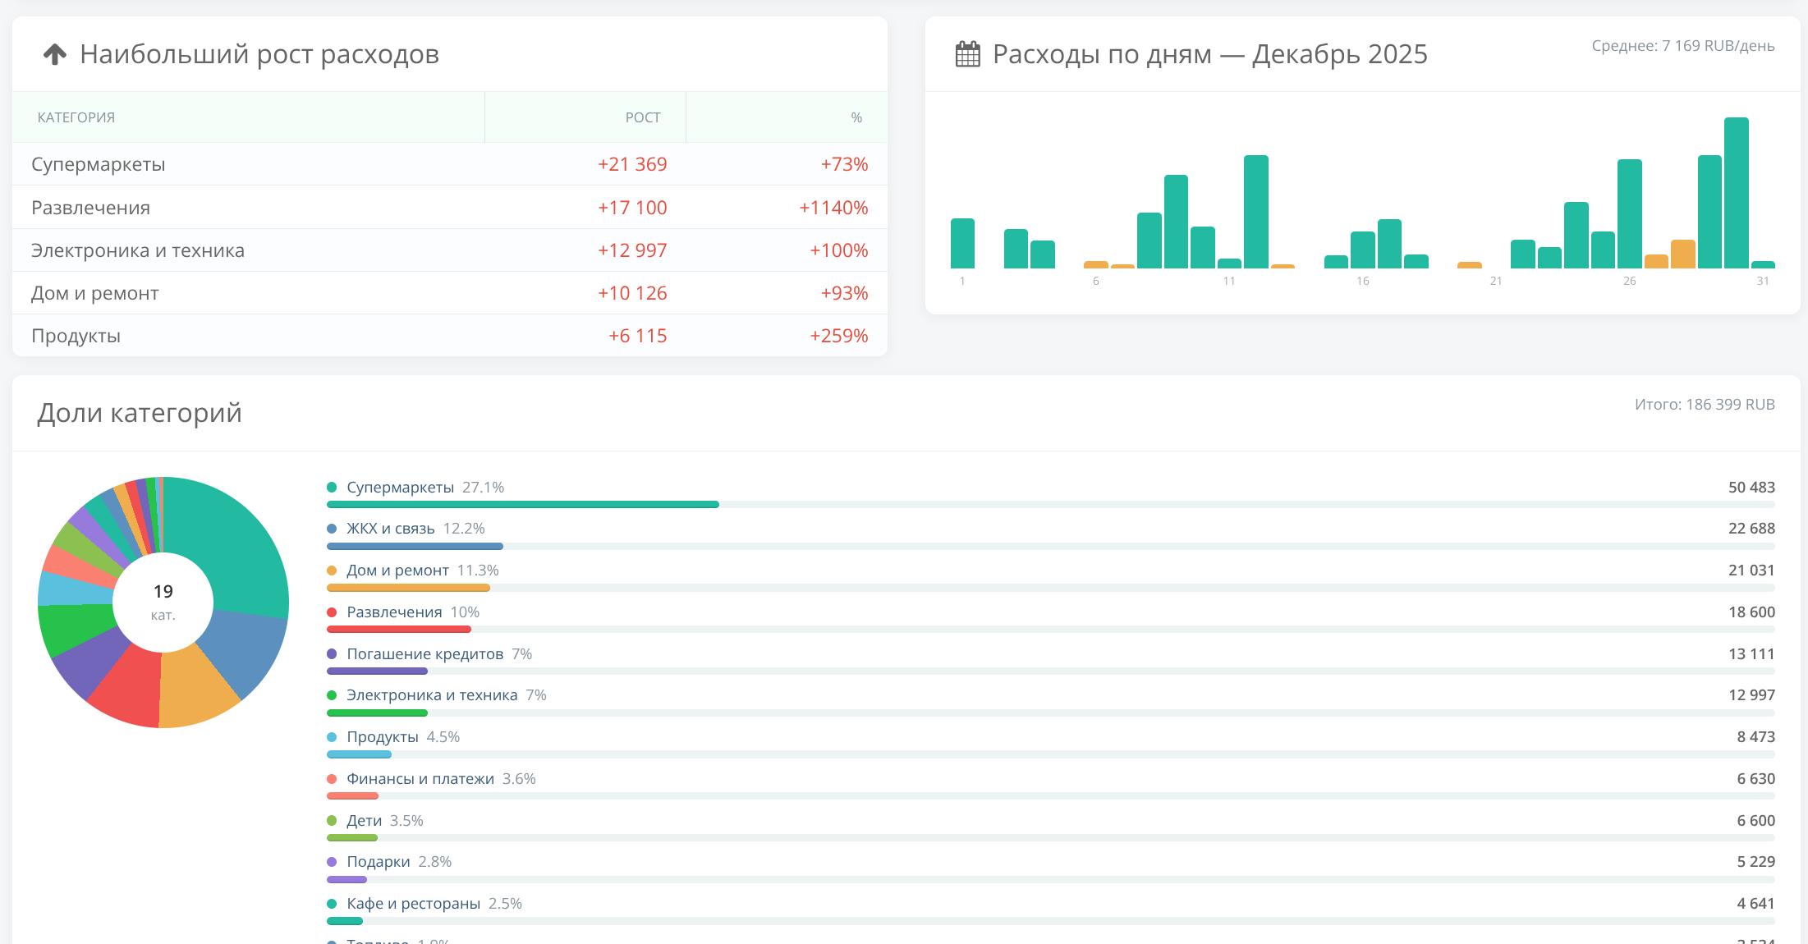Viewport: 1808px width, 944px height.
Task: Click the purple dot next to Погашение кредитов
Action: point(332,654)
